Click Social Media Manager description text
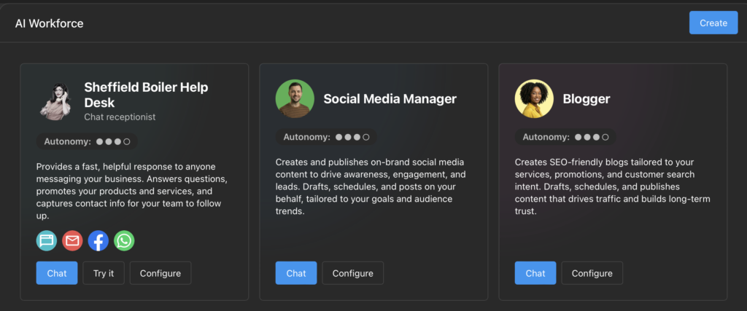Screen dimensions: 747x311 tap(371, 186)
